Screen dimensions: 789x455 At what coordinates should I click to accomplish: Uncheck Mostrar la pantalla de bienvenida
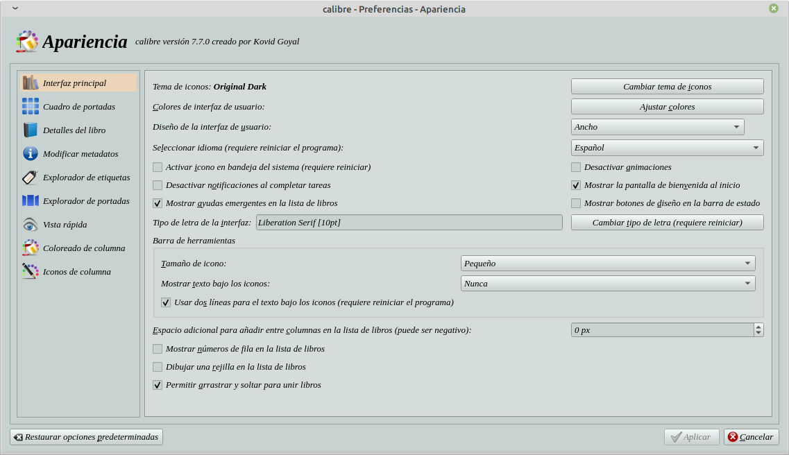click(576, 185)
